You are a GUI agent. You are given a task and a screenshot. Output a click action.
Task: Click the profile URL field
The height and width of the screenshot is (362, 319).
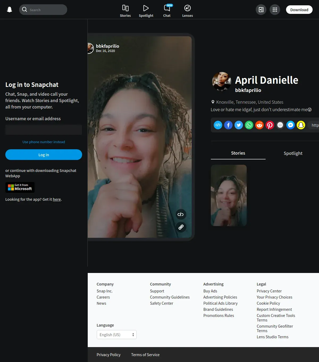pos(313,125)
